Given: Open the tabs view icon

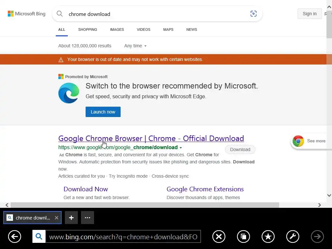Looking at the screenshot, I should click(243, 236).
